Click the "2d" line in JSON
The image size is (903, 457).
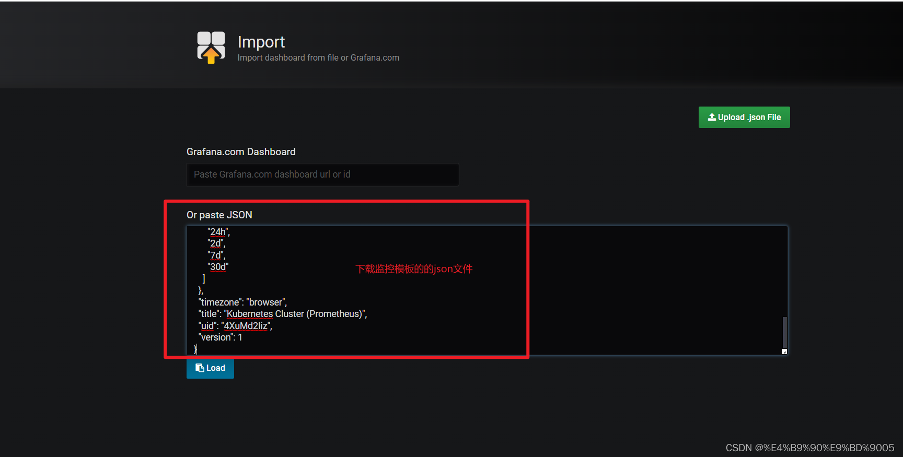216,244
